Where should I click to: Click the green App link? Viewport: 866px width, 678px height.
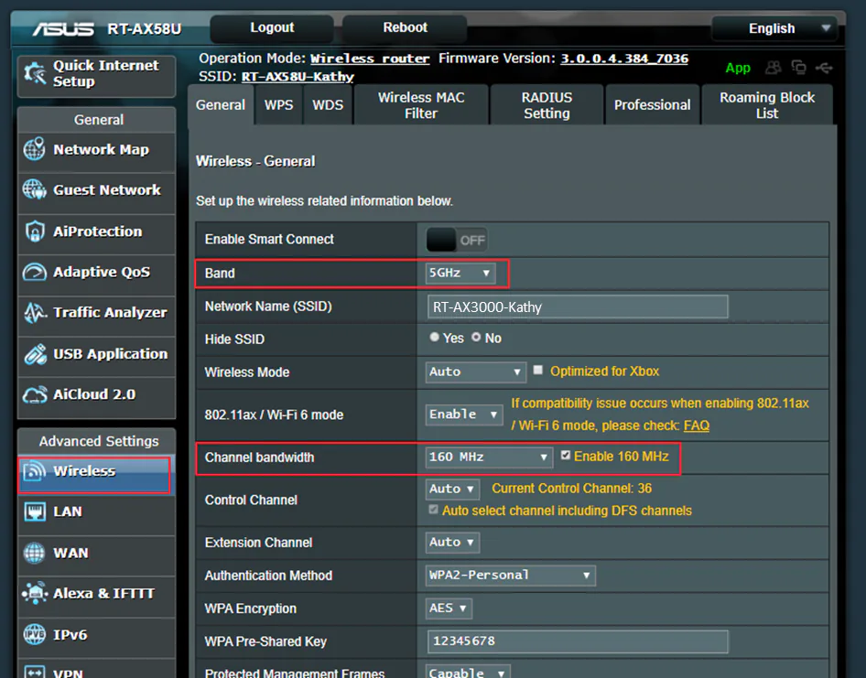tap(738, 68)
